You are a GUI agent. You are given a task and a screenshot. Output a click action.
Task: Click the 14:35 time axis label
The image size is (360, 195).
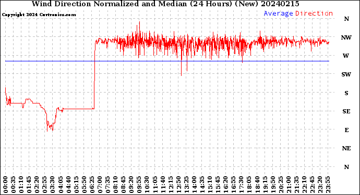tap(202, 185)
